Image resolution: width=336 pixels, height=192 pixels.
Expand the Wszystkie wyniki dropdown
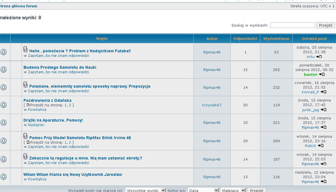pos(145,190)
